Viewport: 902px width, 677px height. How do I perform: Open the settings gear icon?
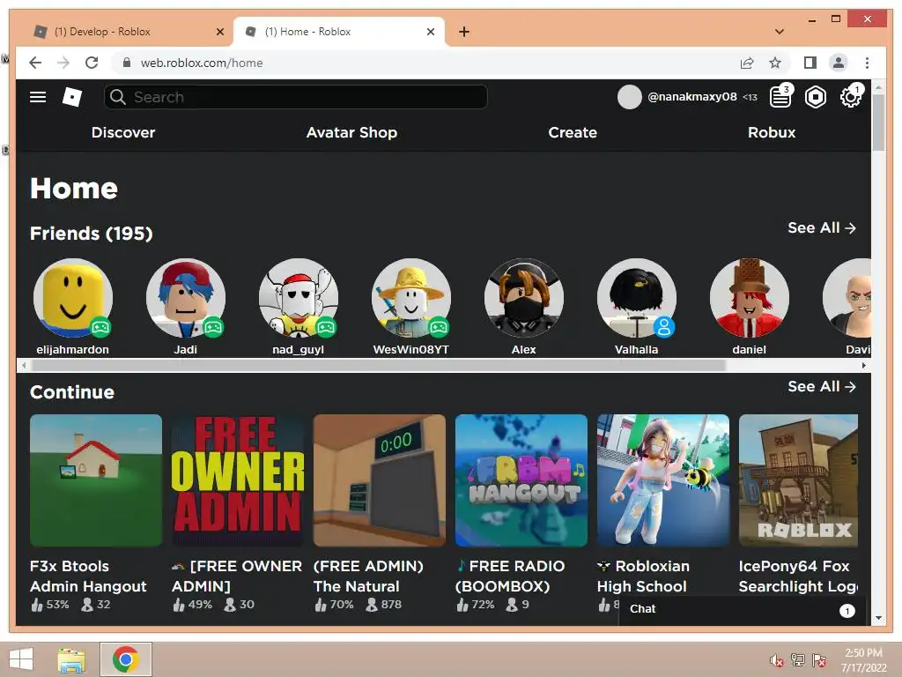tap(850, 97)
